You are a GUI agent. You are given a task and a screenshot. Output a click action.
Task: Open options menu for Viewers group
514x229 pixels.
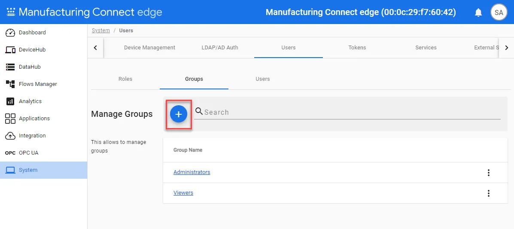[488, 193]
